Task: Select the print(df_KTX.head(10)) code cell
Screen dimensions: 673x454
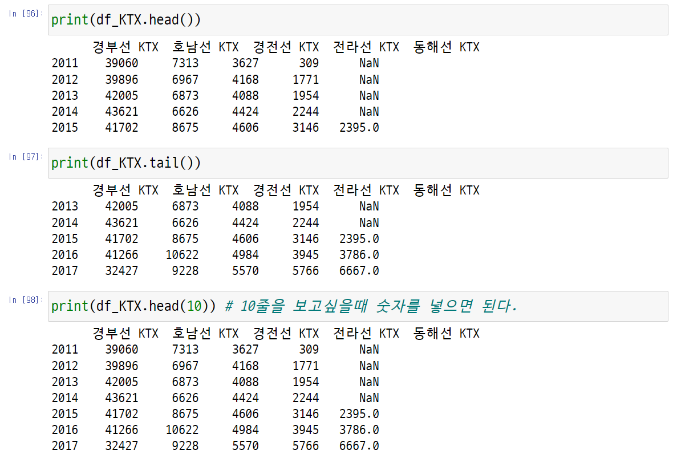Action: click(358, 306)
